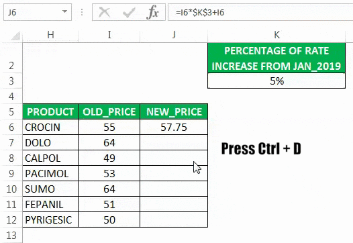Image resolution: width=353 pixels, height=243 pixels.
Task: Select PACIMOL old price 53
Action: [109, 173]
